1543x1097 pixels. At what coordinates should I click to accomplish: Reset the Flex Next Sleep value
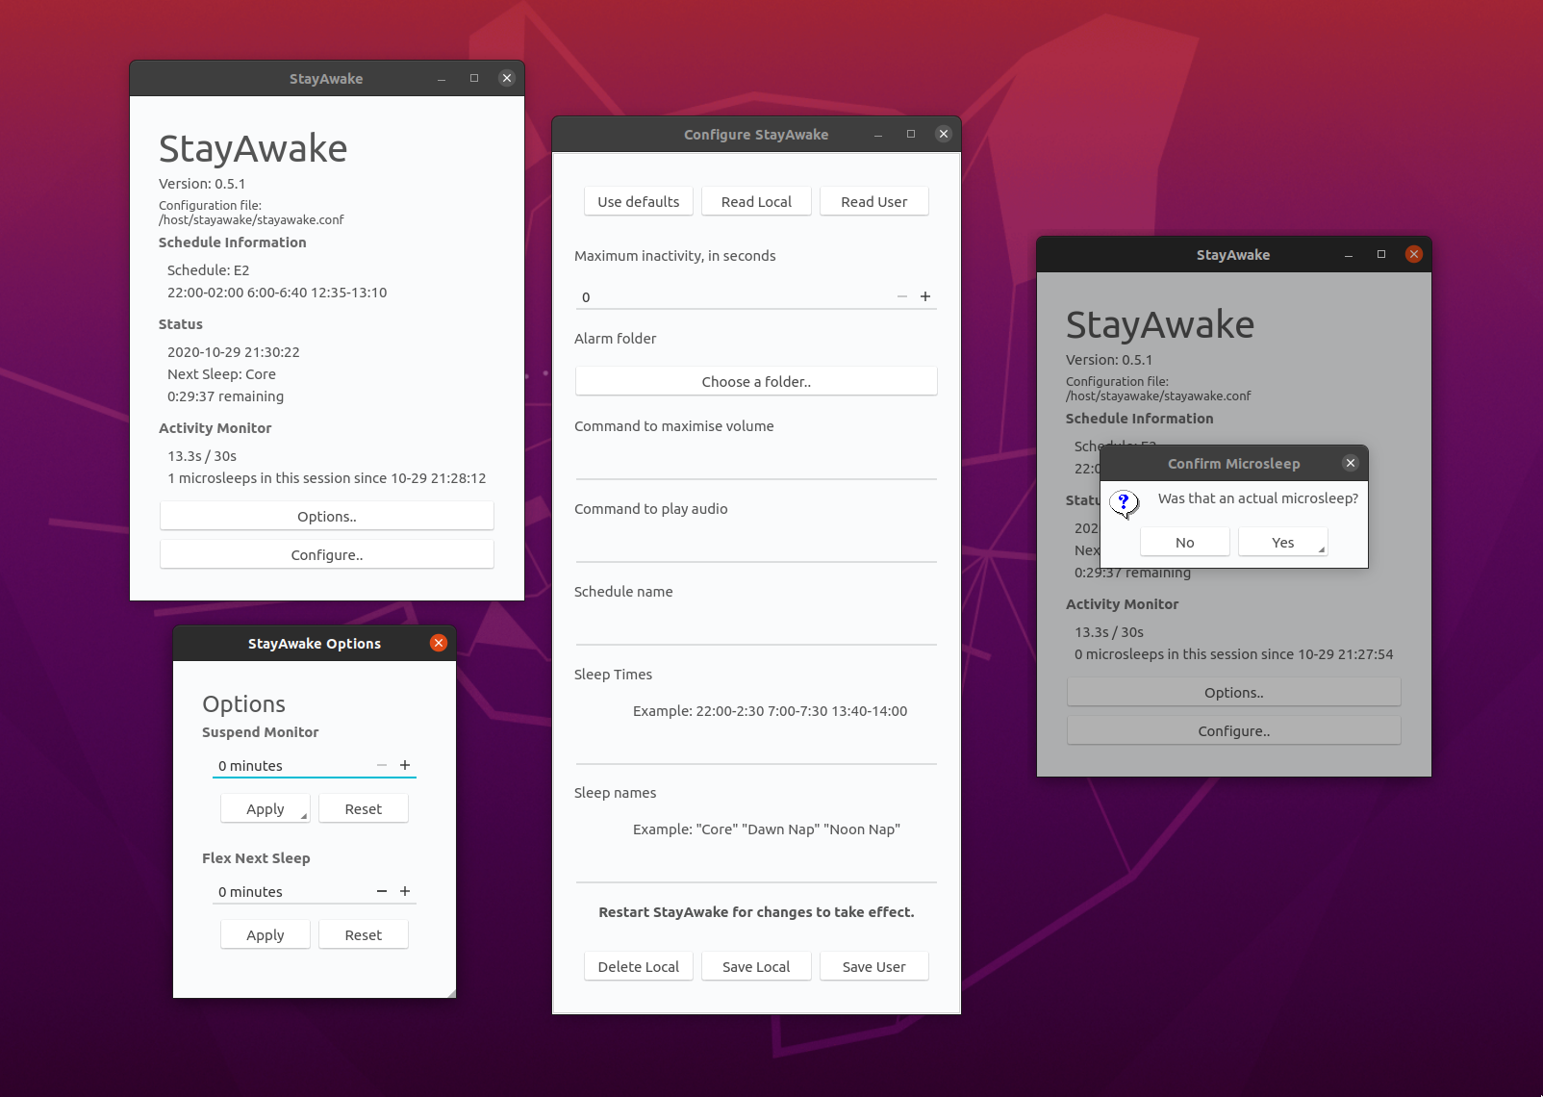click(x=363, y=934)
